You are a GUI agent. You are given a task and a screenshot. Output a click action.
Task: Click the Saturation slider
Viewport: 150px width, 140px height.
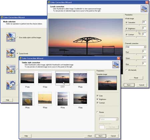pyautogui.click(x=136, y=25)
